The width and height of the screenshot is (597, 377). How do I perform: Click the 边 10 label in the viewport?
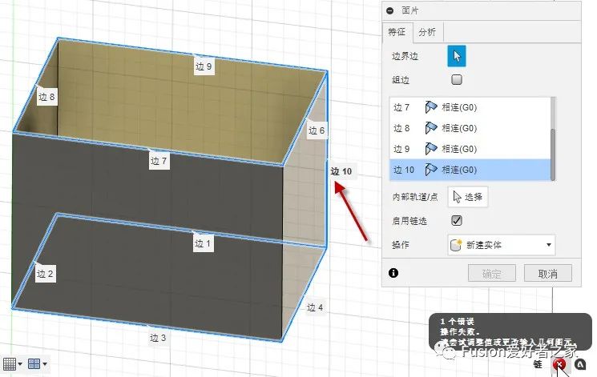341,171
